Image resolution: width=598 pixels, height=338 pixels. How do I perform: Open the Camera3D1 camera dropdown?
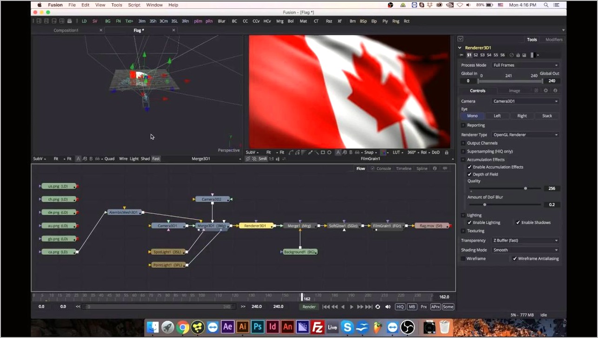coord(525,101)
